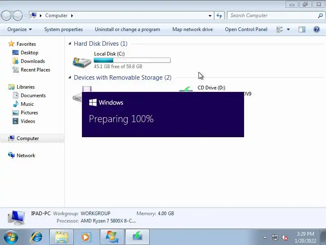Launch Internet Explorer from the taskbar

[x=37, y=237]
